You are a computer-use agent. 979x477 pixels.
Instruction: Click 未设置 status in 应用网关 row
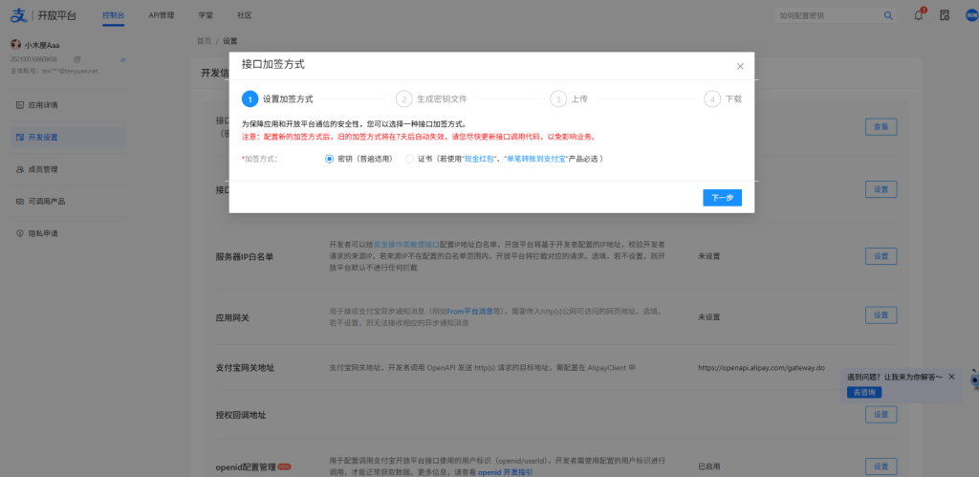[x=709, y=317]
